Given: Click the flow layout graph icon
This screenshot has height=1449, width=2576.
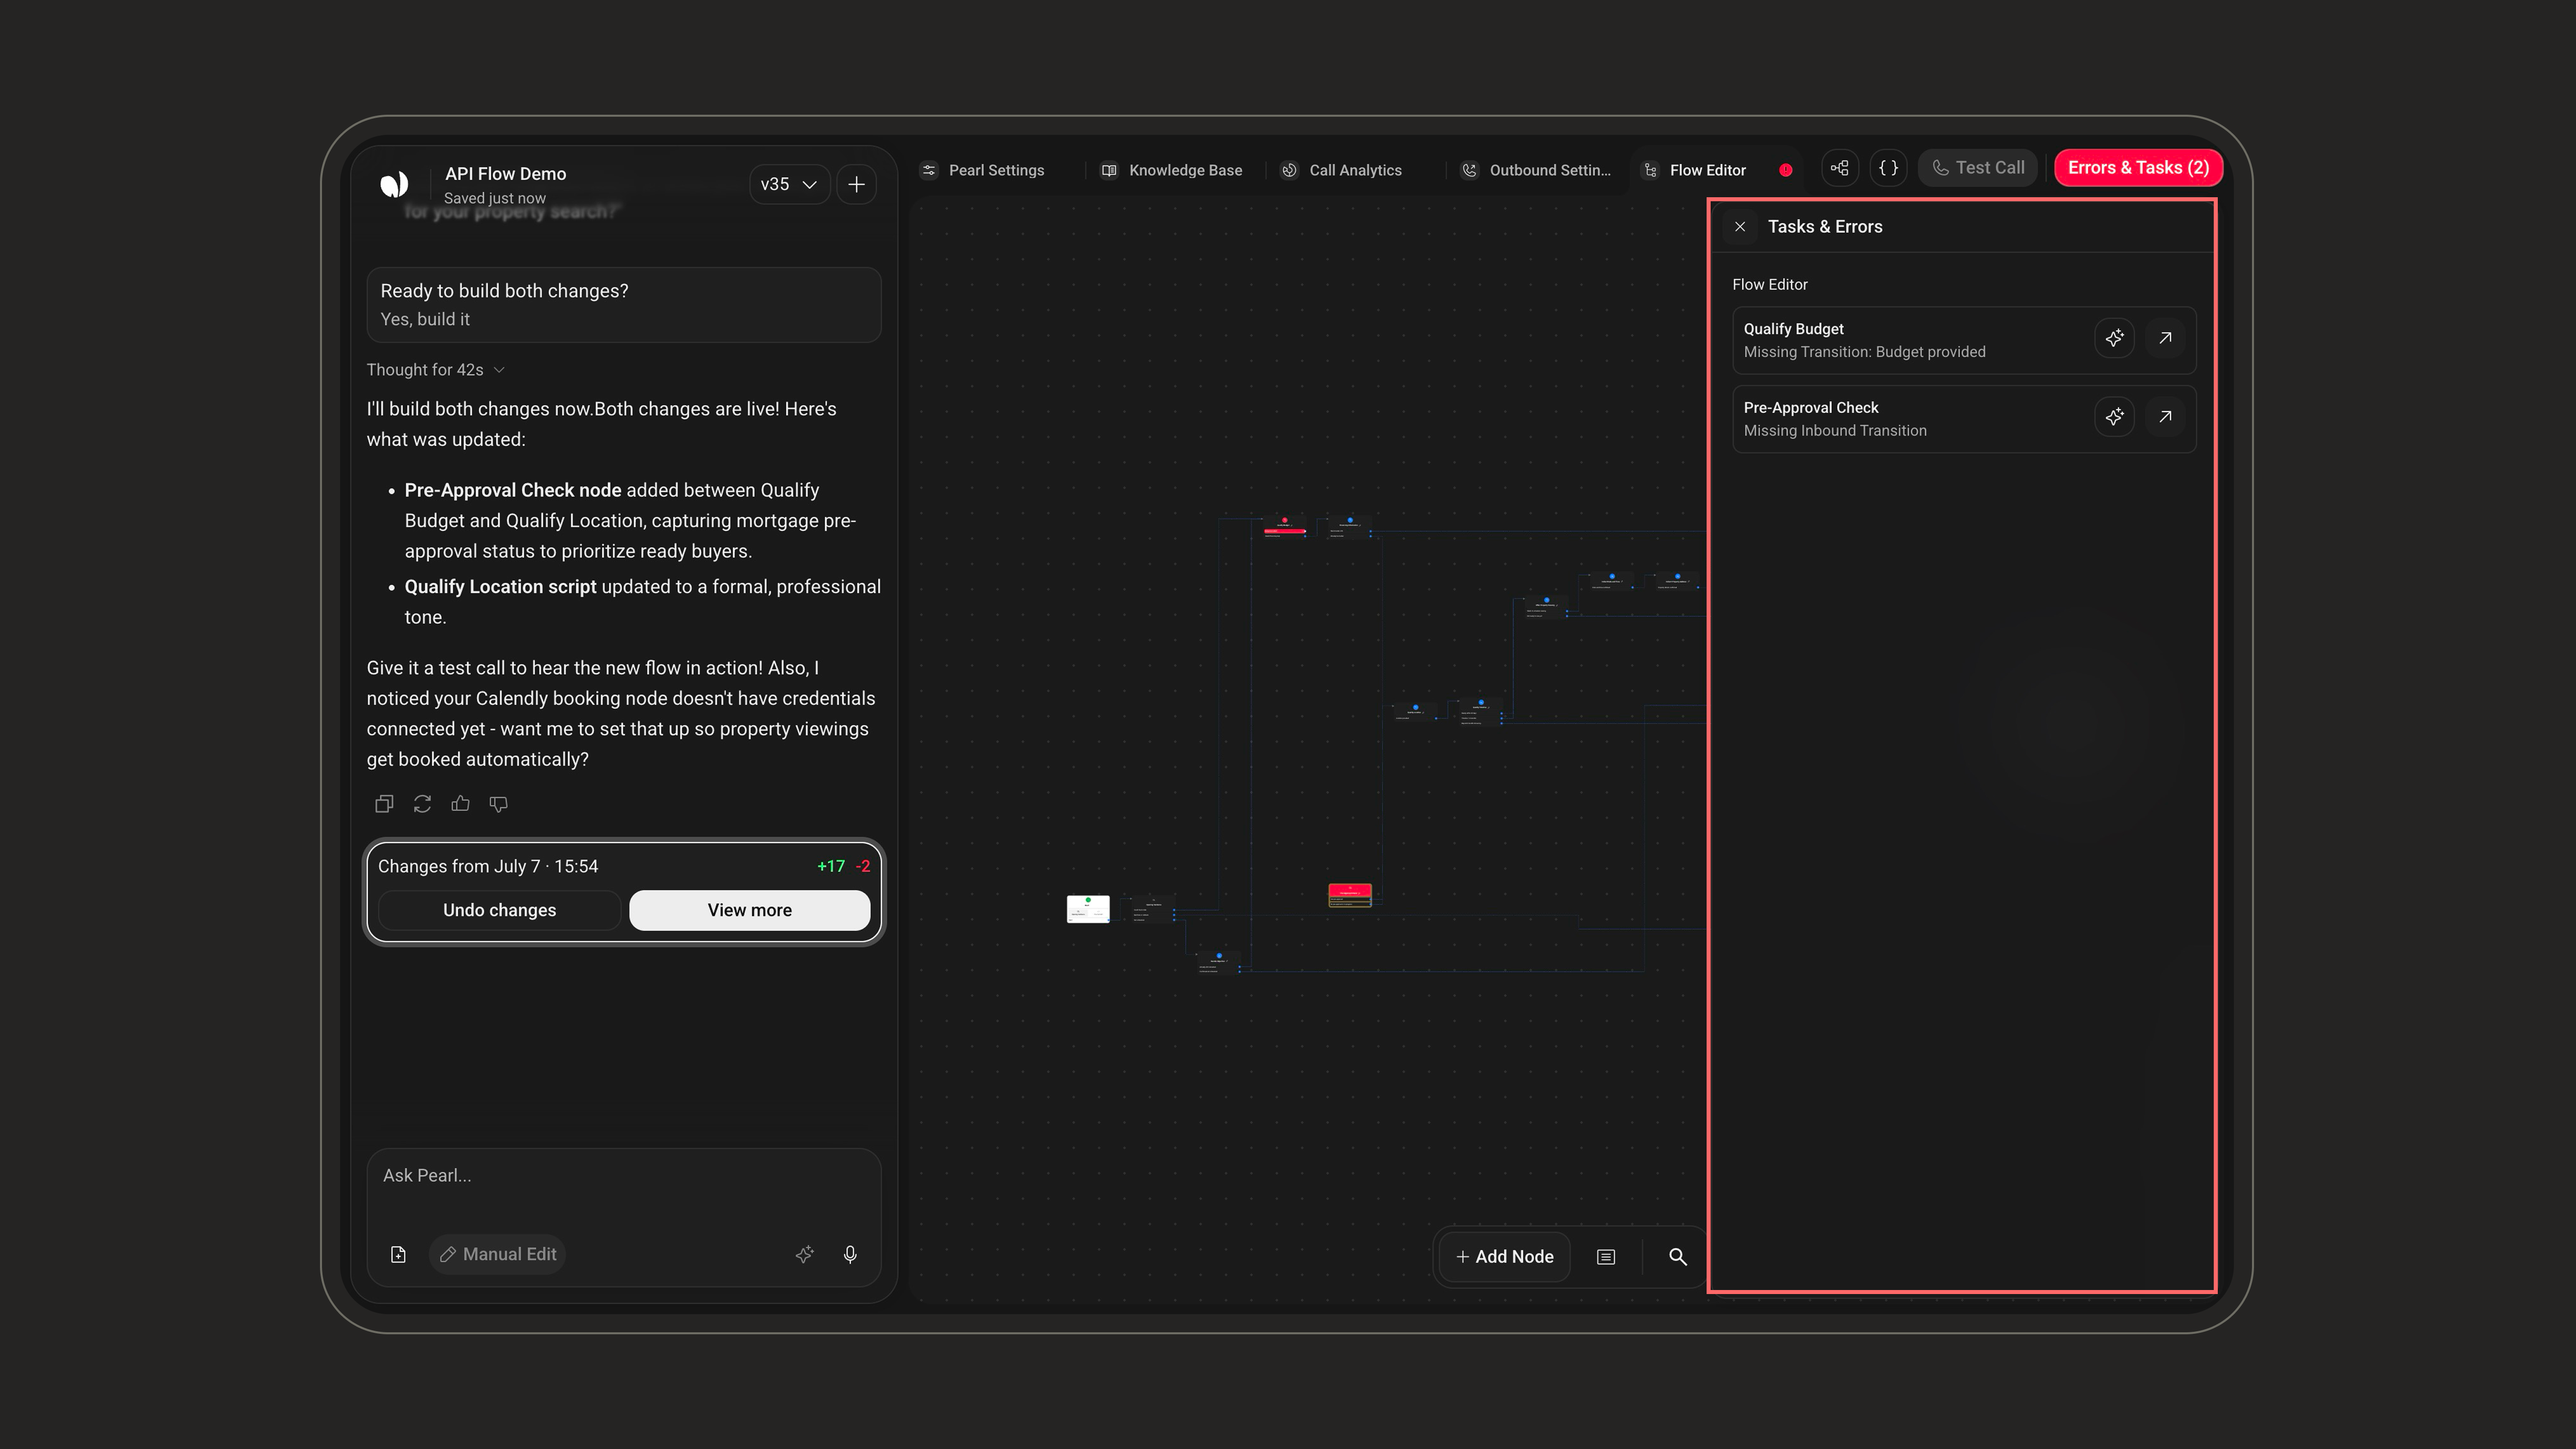Looking at the screenshot, I should pyautogui.click(x=1839, y=168).
